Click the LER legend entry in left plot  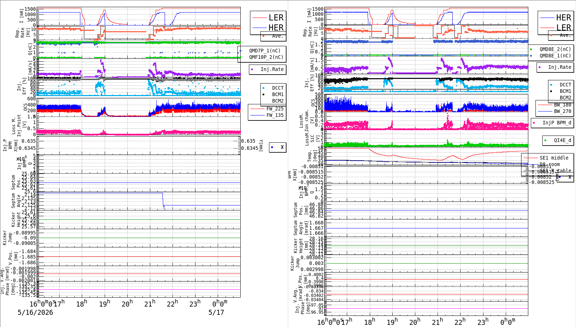(x=276, y=18)
